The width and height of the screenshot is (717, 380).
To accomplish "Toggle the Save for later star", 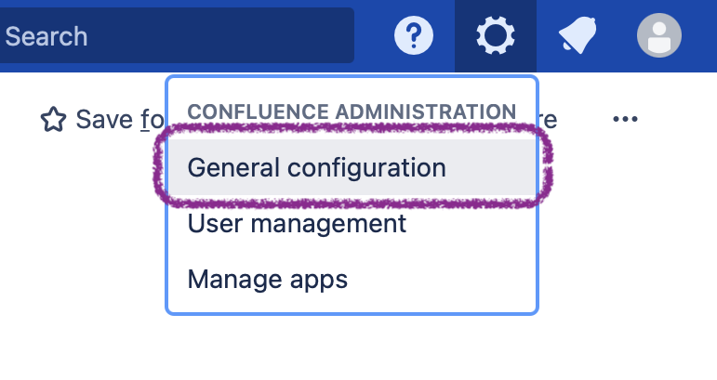I will (53, 119).
